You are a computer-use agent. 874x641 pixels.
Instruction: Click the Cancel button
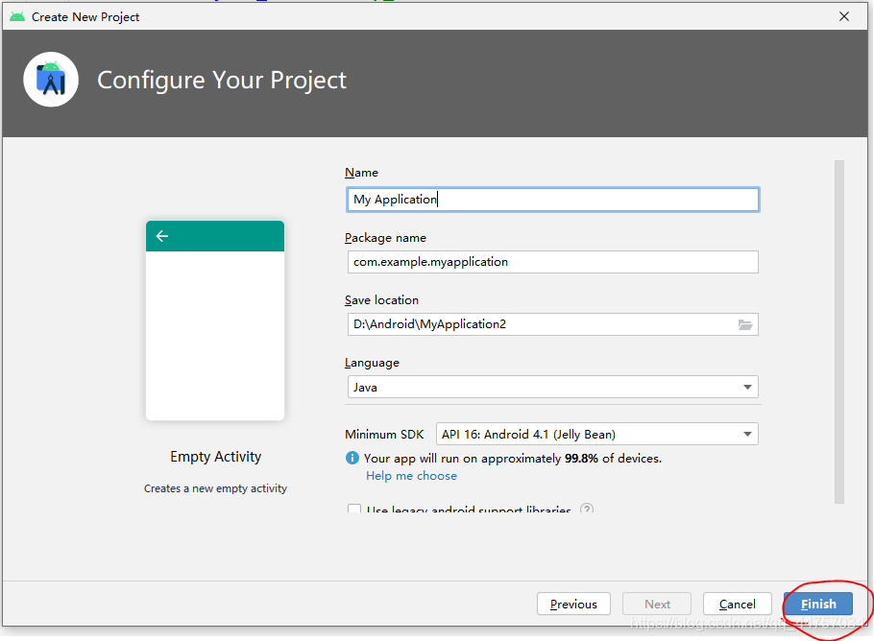click(x=737, y=604)
